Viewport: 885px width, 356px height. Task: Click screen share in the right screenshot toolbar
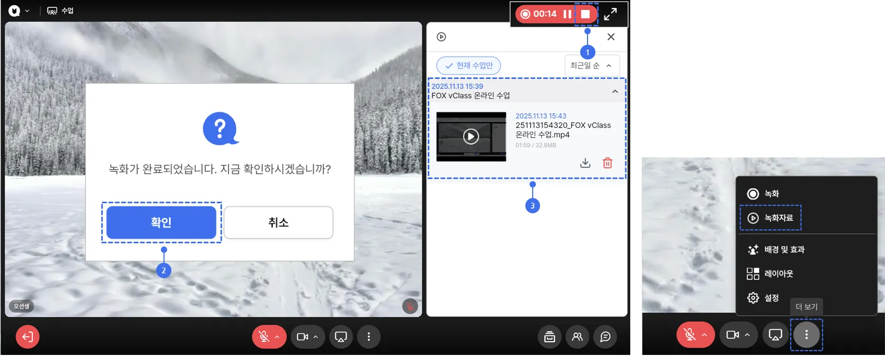click(775, 334)
